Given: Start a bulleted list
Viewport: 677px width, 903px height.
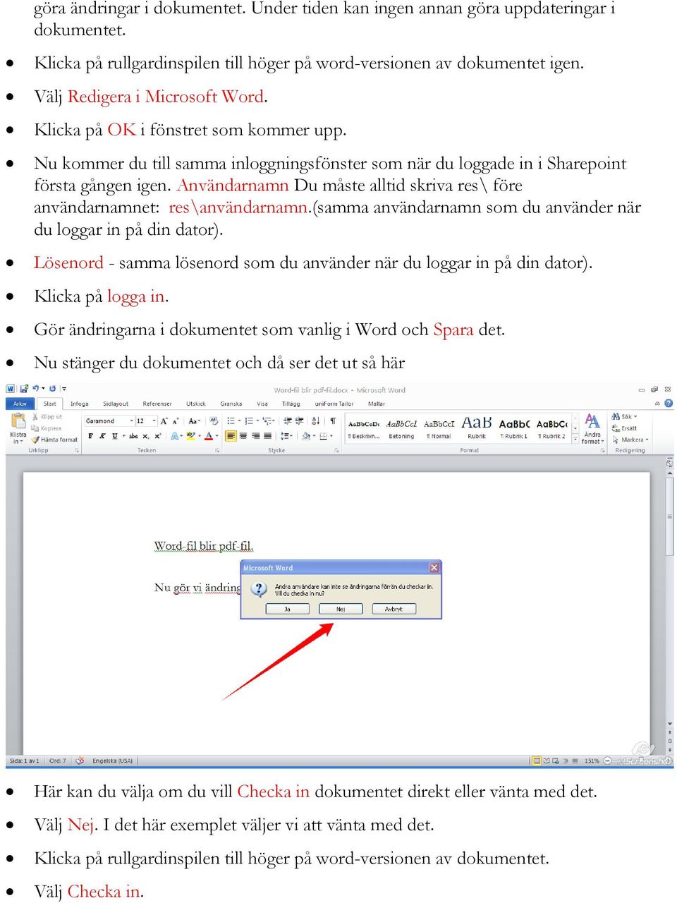Looking at the screenshot, I should tap(232, 421).
